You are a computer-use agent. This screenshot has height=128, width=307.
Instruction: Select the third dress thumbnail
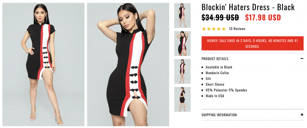click(182, 71)
